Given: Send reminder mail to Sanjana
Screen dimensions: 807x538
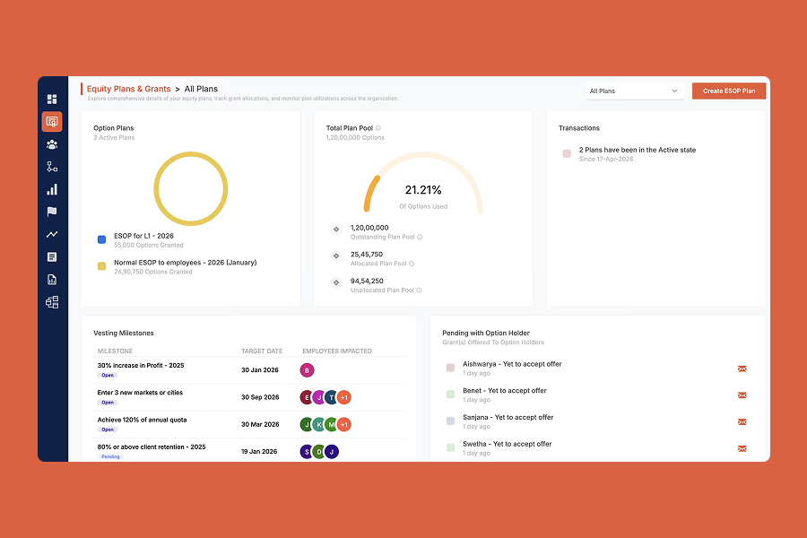Looking at the screenshot, I should (742, 422).
